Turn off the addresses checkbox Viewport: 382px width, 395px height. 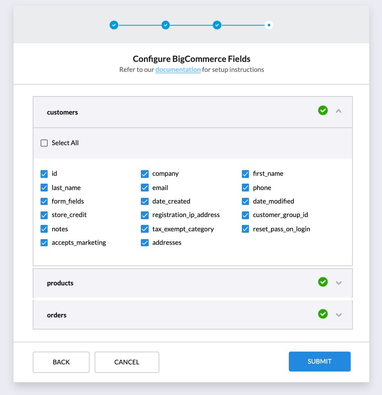[x=145, y=243]
